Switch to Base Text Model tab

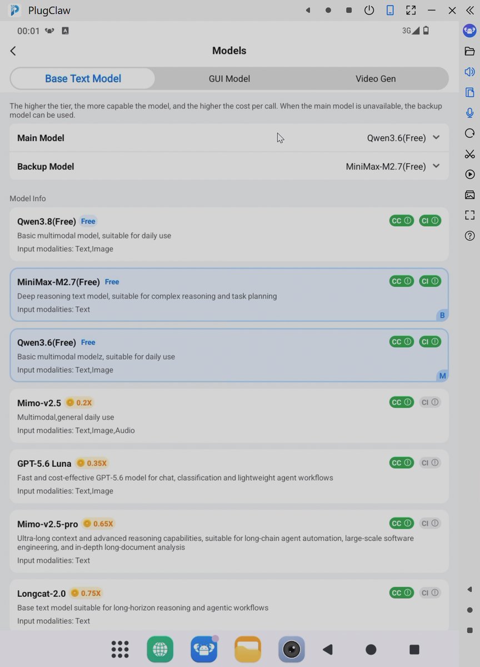[x=83, y=78]
